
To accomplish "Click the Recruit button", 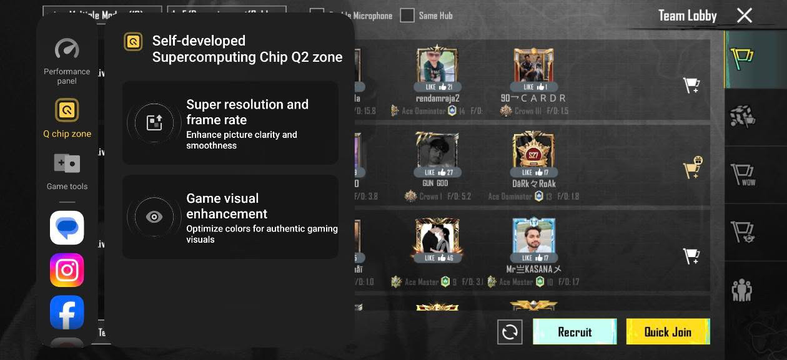I will (575, 332).
